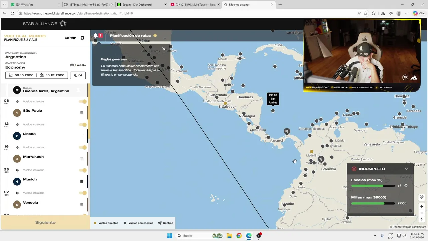Click the Copilot Chat button in Edge
This screenshot has height=241, width=428.
pos(418,13)
